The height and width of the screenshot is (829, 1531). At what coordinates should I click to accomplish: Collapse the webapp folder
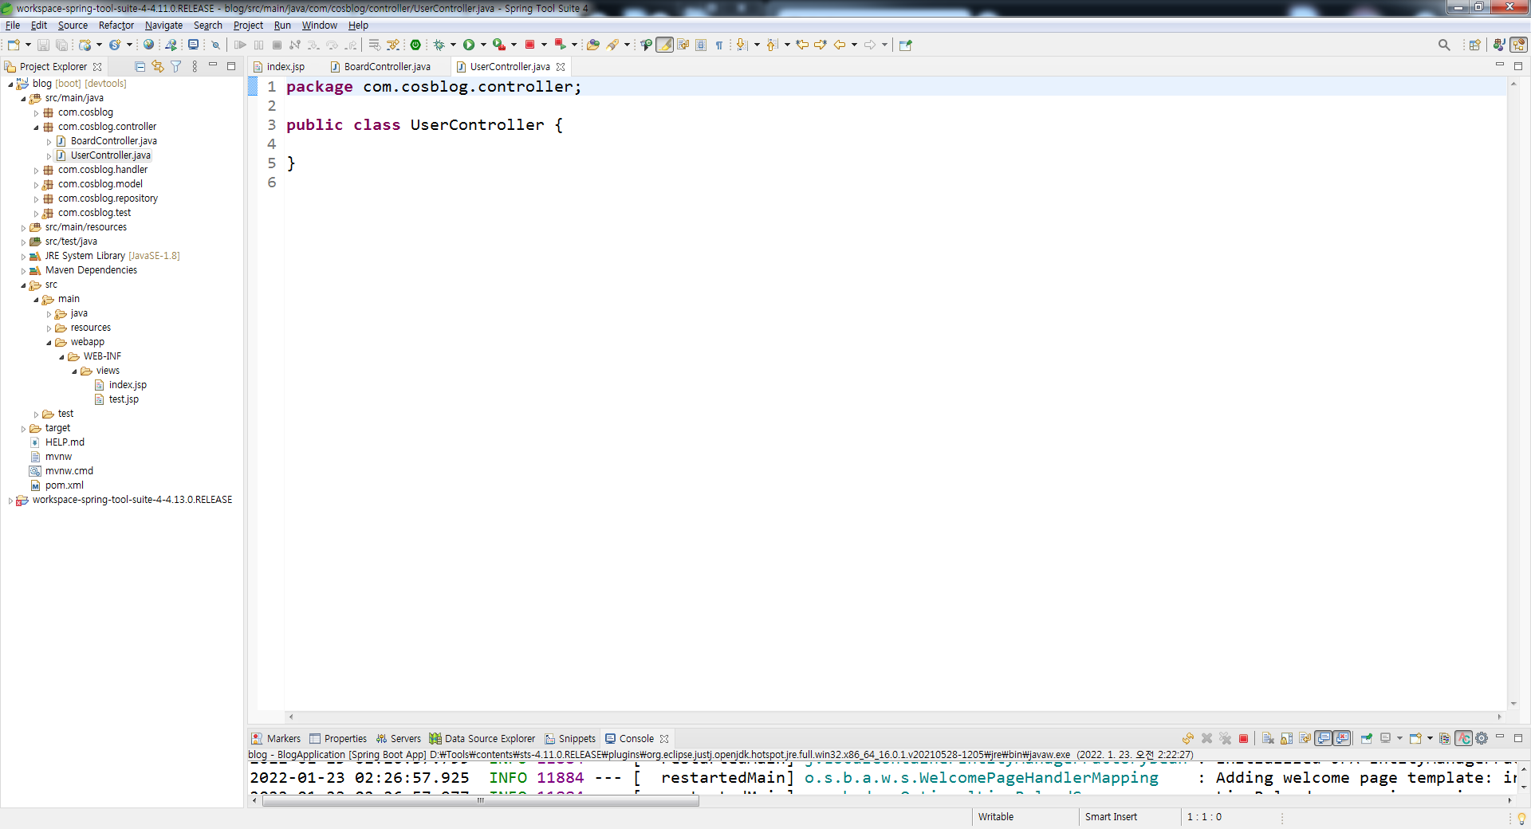[x=49, y=342]
